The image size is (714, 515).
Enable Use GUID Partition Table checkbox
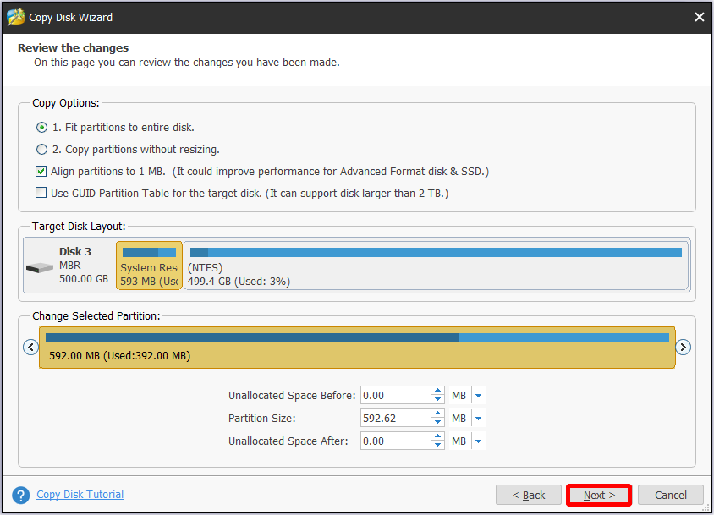coord(41,193)
